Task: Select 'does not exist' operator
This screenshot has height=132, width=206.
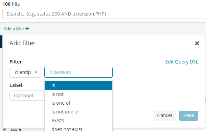Action: pos(78,129)
